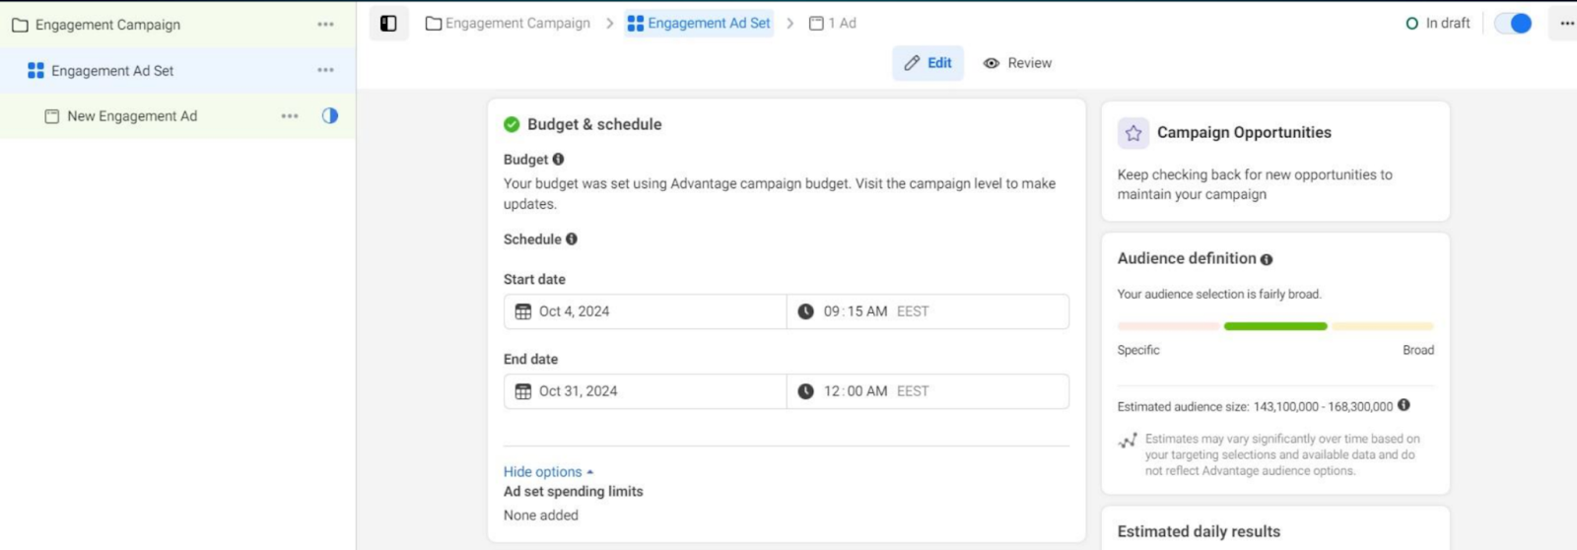
Task: Go to Engagement Campaign breadcrumb
Action: [508, 24]
